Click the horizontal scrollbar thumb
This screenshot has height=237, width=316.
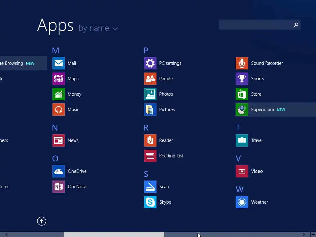pyautogui.click(x=114, y=235)
